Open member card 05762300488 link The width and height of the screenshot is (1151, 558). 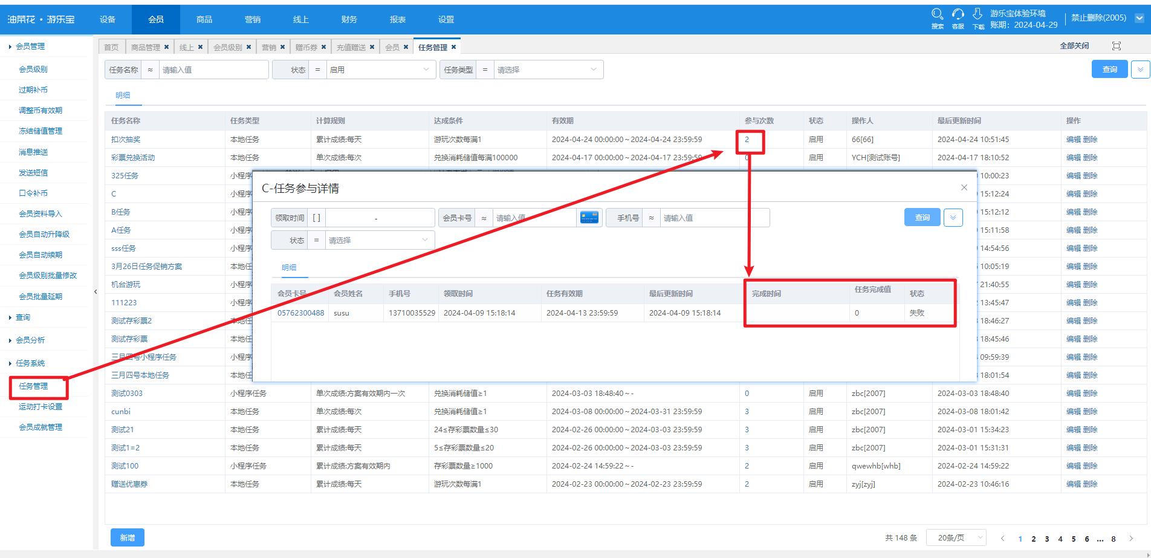click(300, 313)
